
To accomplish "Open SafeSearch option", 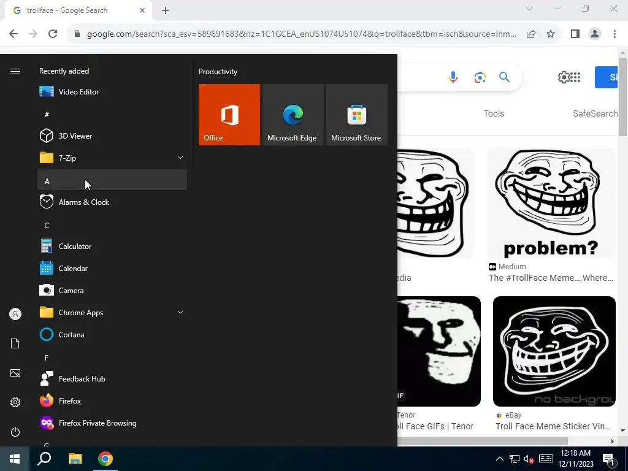I will click(595, 113).
